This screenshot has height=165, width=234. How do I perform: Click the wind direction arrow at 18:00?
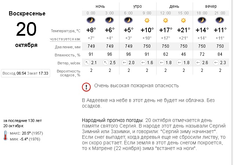pos(198,63)
